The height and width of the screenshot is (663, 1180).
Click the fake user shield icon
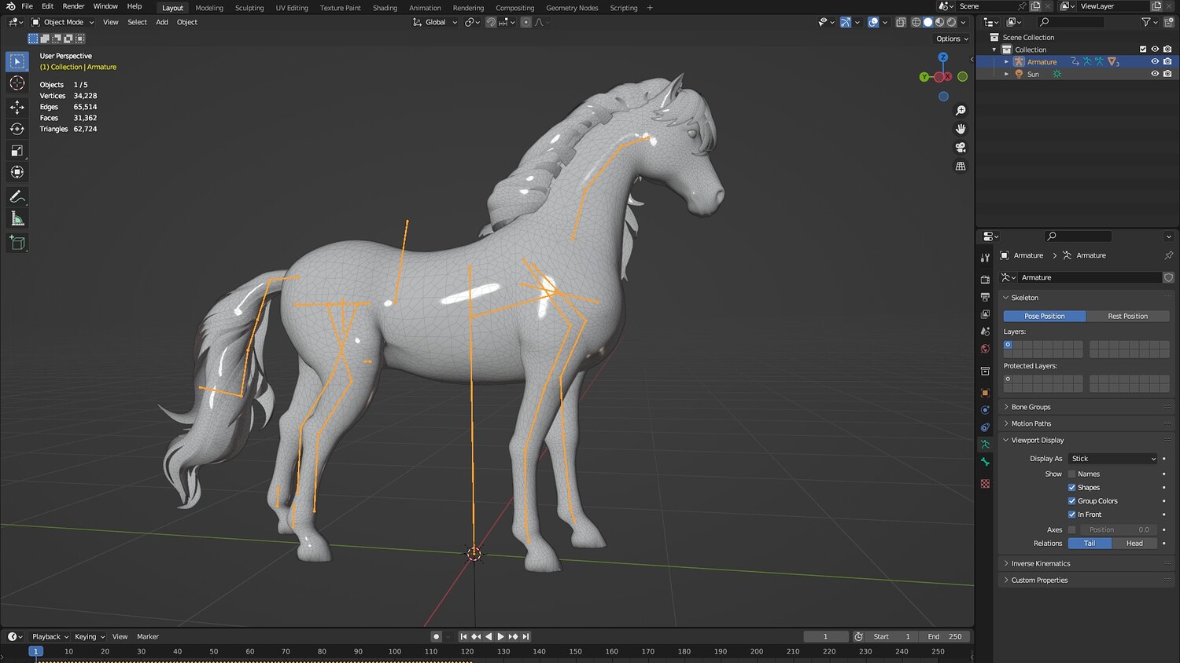(1168, 277)
